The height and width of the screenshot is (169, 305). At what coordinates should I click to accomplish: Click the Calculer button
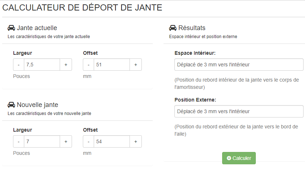point(239,158)
